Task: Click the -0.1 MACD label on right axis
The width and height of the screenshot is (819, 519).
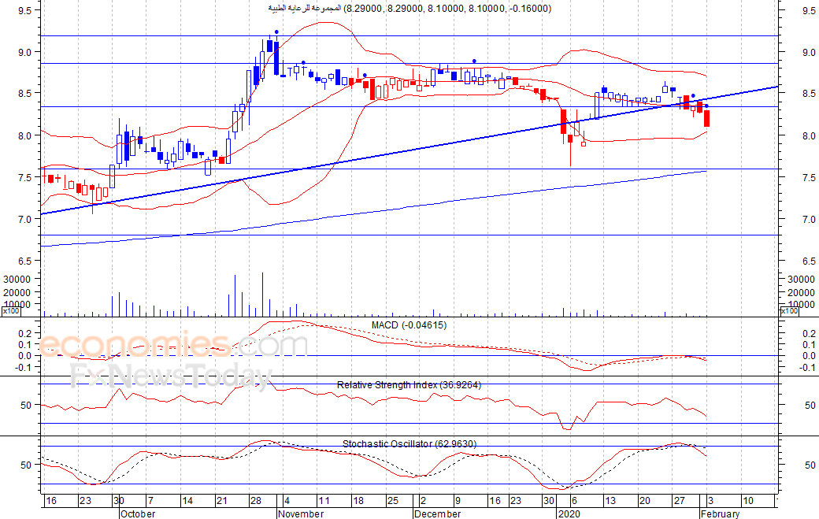Action: click(x=807, y=368)
